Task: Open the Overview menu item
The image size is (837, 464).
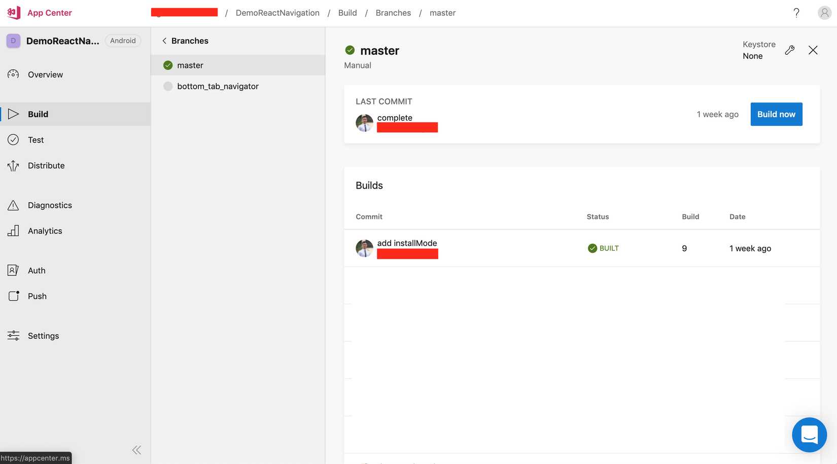Action: pos(75,75)
